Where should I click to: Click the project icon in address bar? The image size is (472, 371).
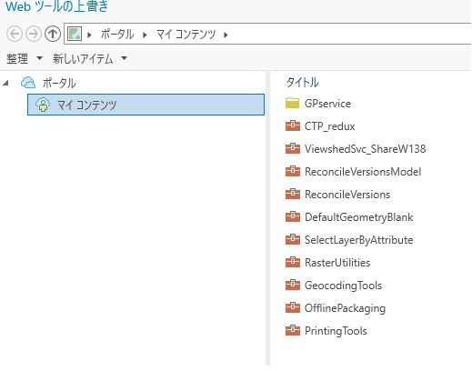[x=75, y=34]
